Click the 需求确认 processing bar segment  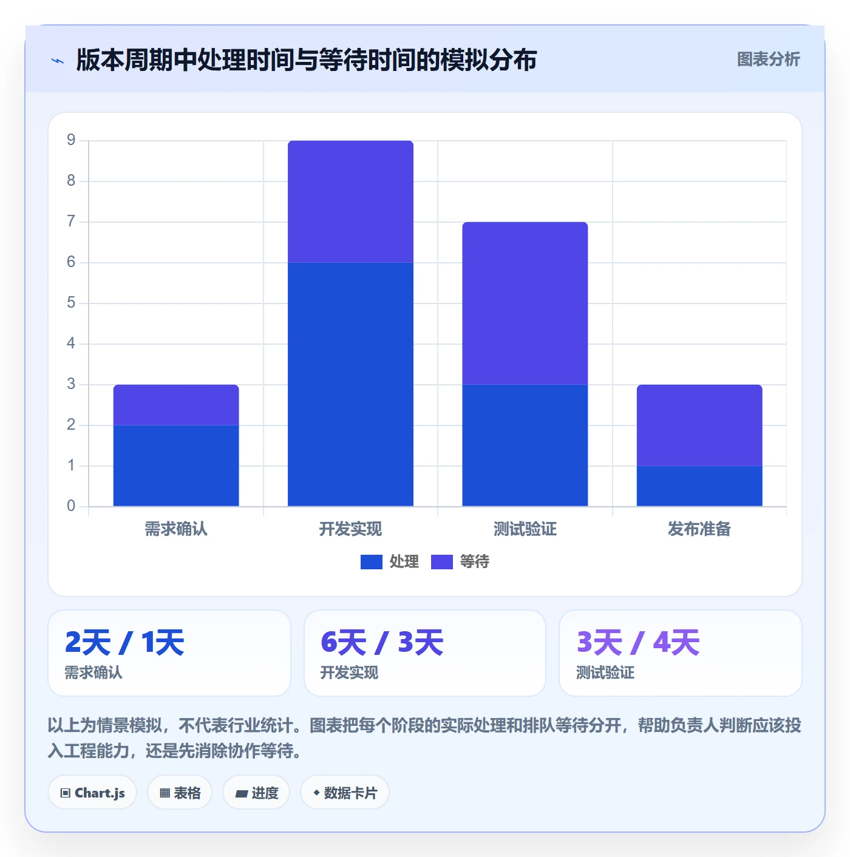click(x=176, y=466)
